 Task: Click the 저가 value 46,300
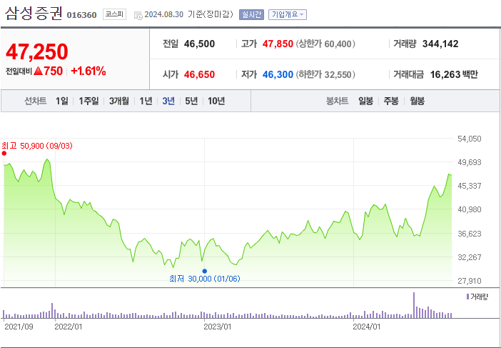pos(278,74)
